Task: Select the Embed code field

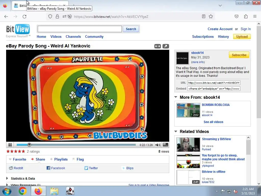Action: click(x=214, y=89)
